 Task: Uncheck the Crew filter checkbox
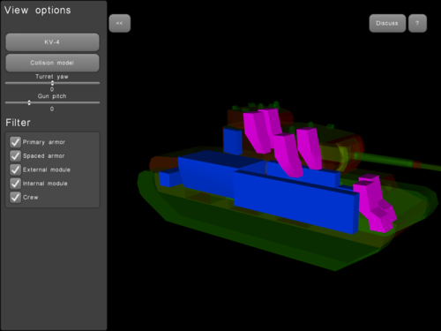pos(15,198)
